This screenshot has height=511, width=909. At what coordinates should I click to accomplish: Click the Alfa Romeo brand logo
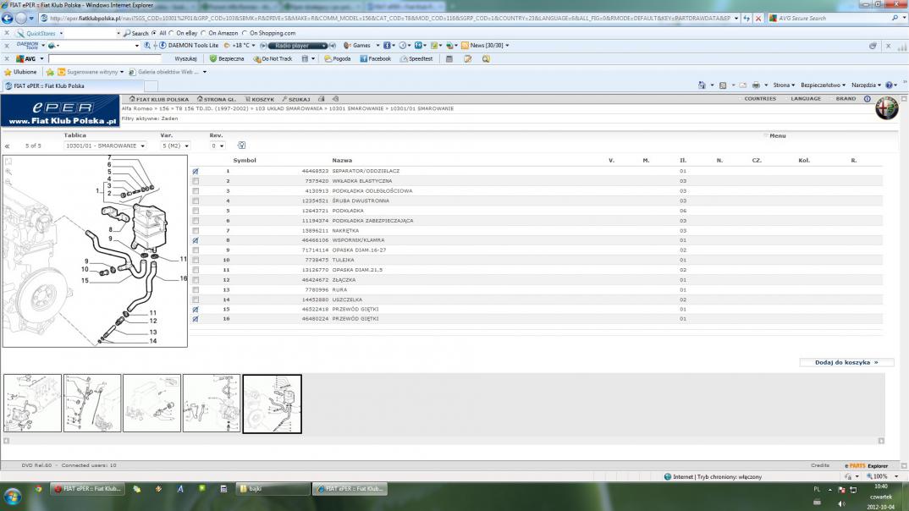click(886, 108)
